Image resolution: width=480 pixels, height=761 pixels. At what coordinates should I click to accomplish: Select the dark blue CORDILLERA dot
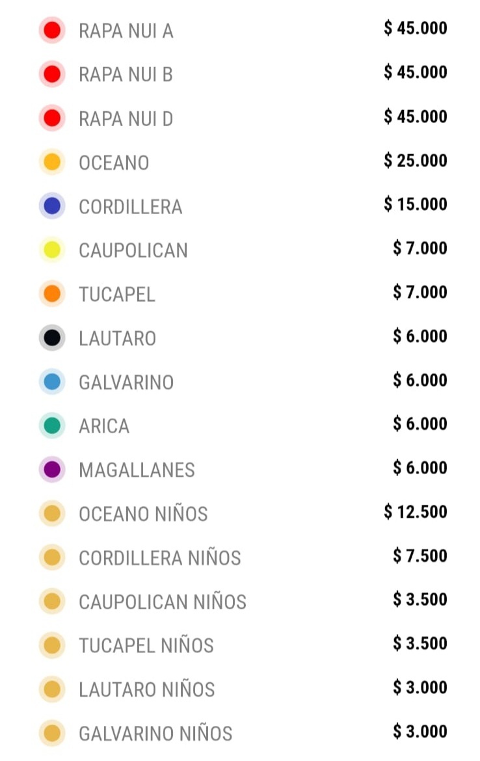point(52,206)
